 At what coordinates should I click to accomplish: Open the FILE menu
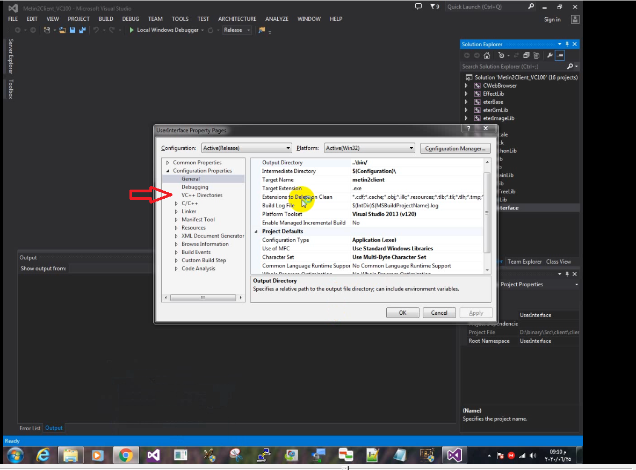click(x=13, y=19)
